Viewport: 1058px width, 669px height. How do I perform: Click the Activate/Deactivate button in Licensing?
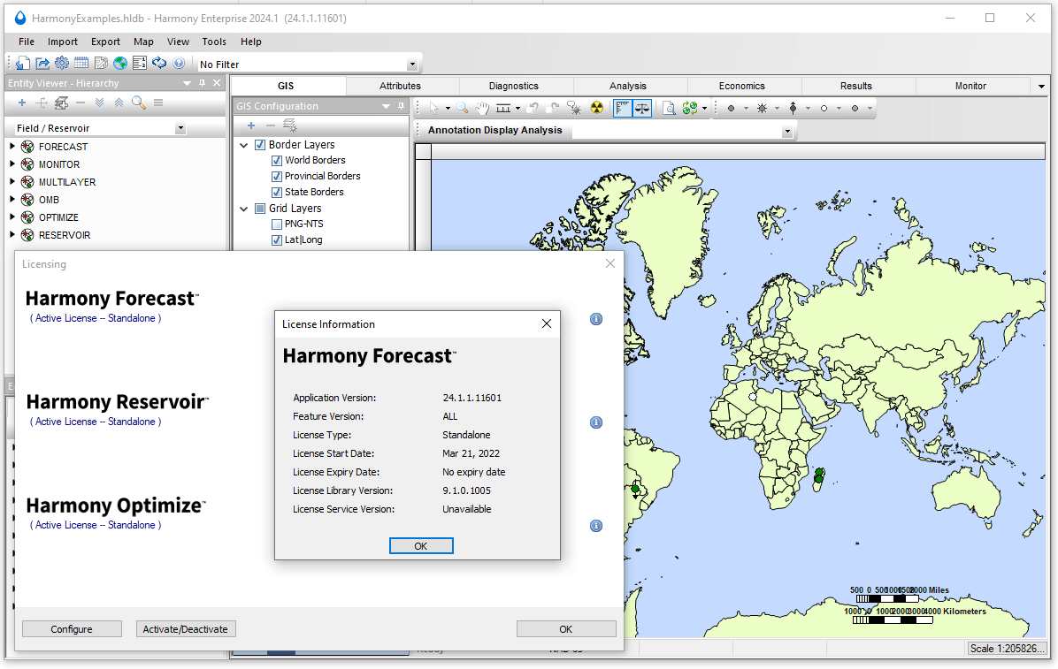click(185, 628)
